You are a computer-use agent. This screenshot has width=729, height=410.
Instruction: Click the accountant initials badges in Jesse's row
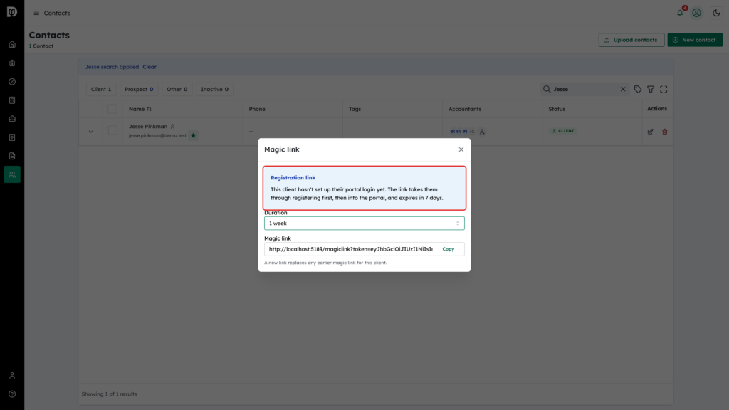tap(462, 132)
